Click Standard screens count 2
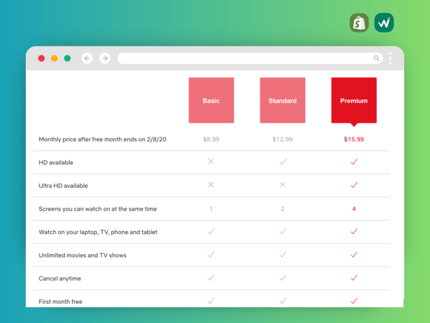Image resolution: width=430 pixels, height=323 pixels. click(282, 209)
